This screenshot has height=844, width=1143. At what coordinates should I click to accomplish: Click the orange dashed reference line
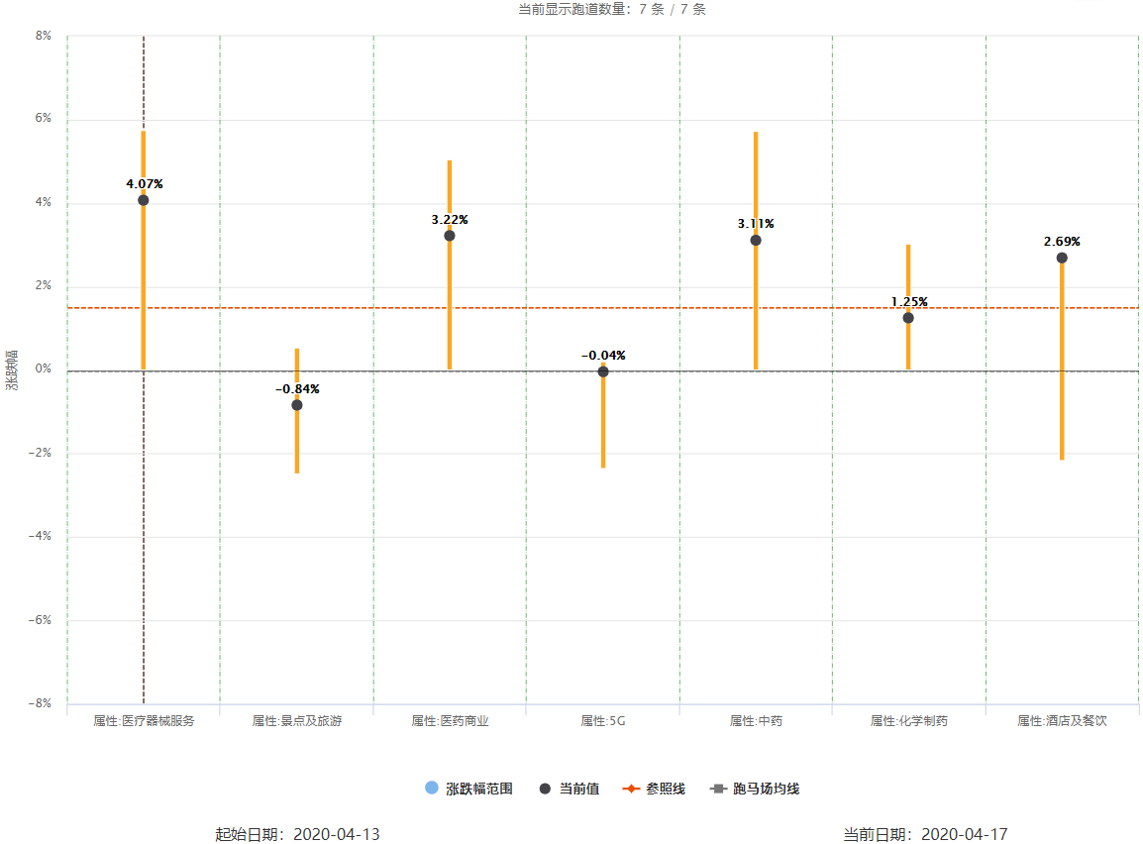[x=376, y=308]
